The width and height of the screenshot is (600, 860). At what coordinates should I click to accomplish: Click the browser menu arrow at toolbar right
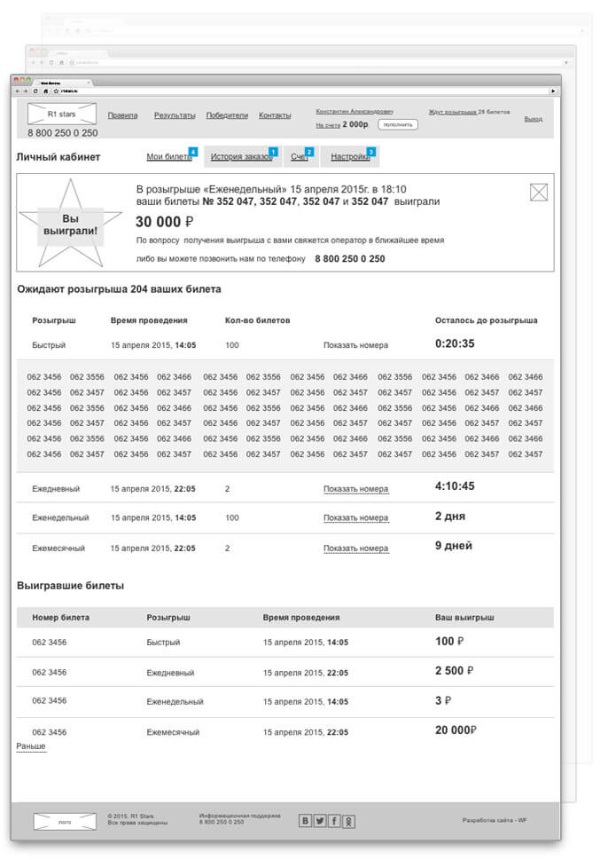tap(553, 91)
